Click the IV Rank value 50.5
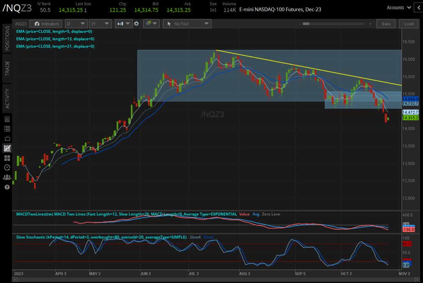Image resolution: width=423 pixels, height=283 pixels. click(45, 10)
